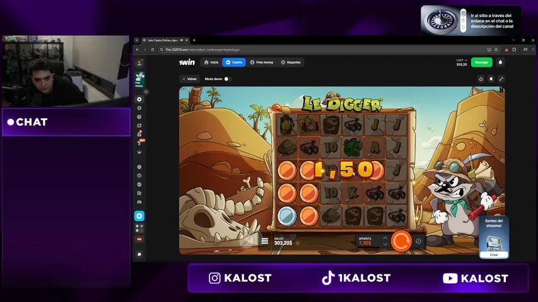
Task: Click the Crear button in Sorteo del streamer
Action: [x=494, y=255]
